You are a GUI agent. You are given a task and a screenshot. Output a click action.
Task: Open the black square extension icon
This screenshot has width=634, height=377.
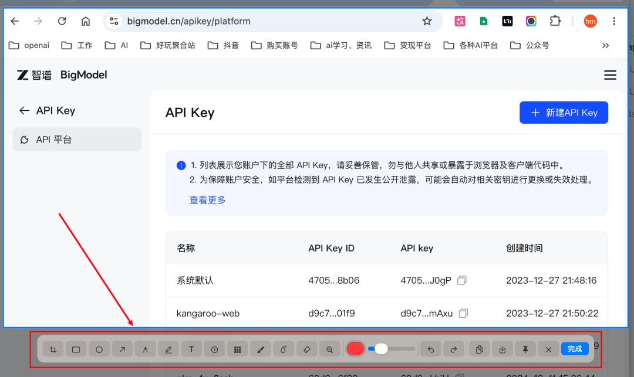pos(507,21)
